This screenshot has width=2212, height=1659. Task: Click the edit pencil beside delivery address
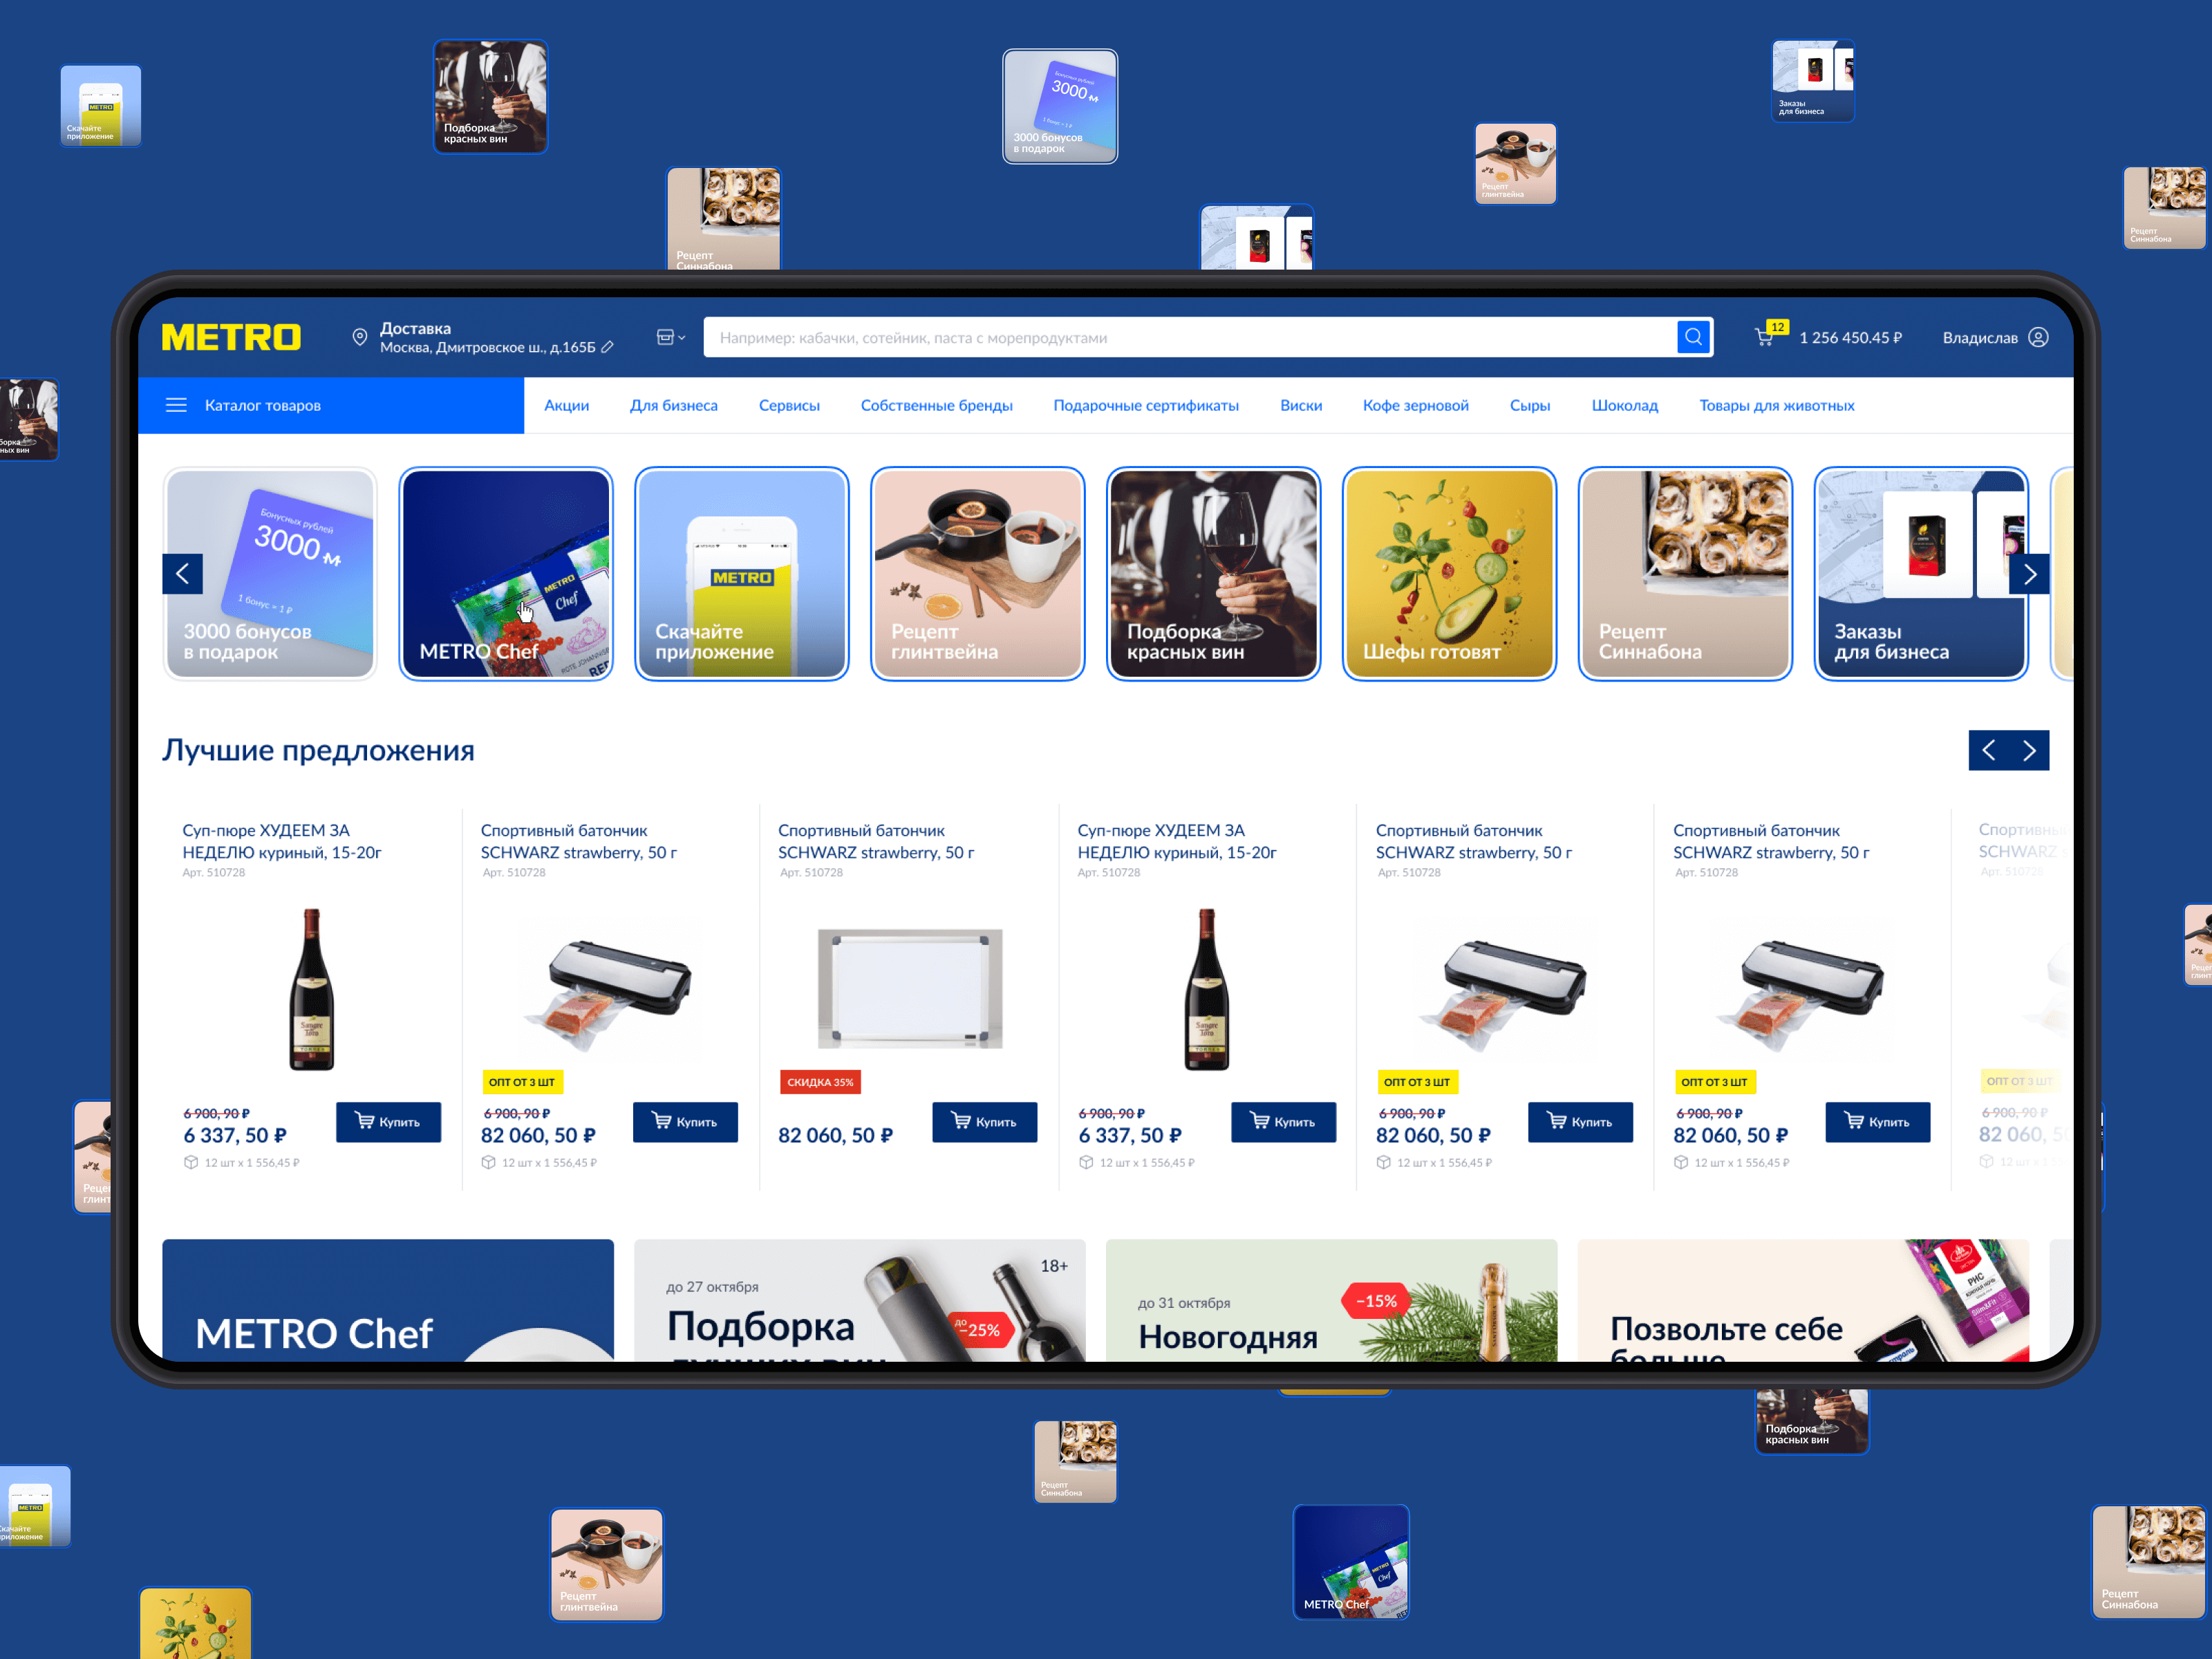[607, 347]
